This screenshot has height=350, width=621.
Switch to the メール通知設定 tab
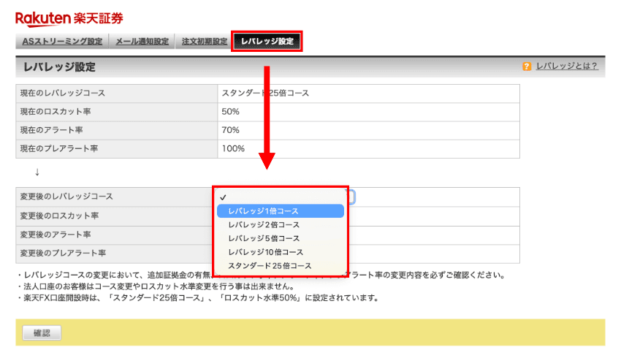coord(142,41)
